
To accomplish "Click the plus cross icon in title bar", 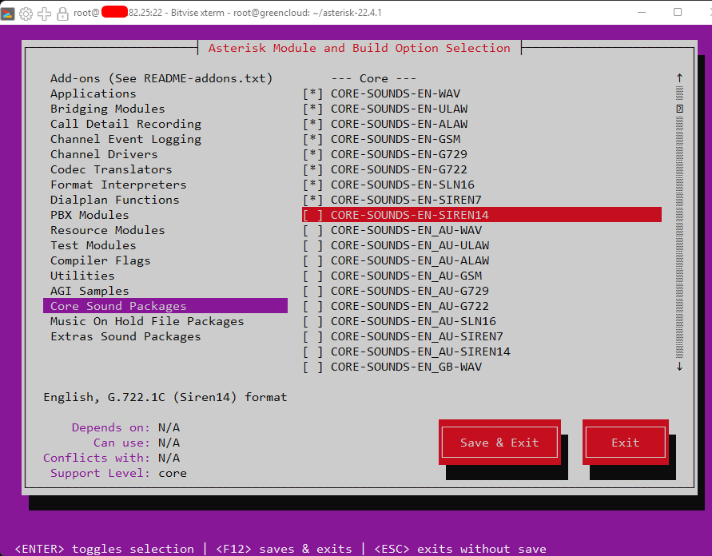I will coord(44,14).
